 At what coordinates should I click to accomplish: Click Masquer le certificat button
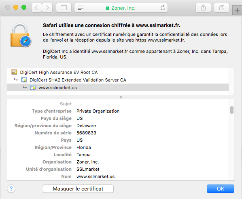point(78,189)
